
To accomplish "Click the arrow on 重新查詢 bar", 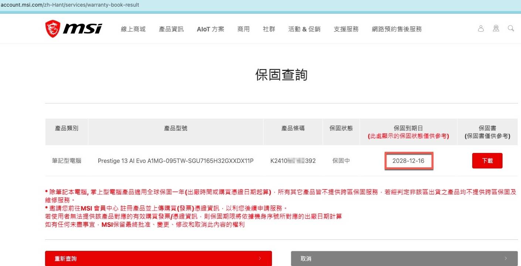I will pyautogui.click(x=260, y=259).
